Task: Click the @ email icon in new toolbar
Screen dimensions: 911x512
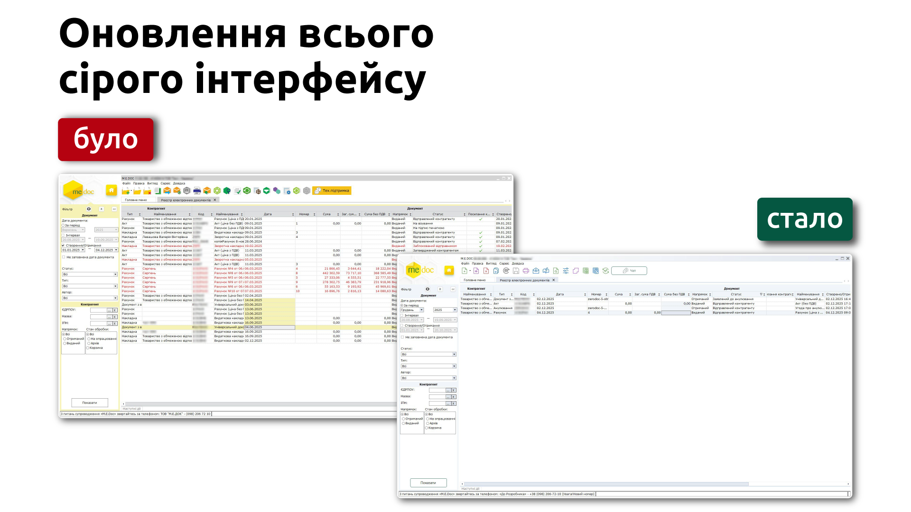Action: 506,271
